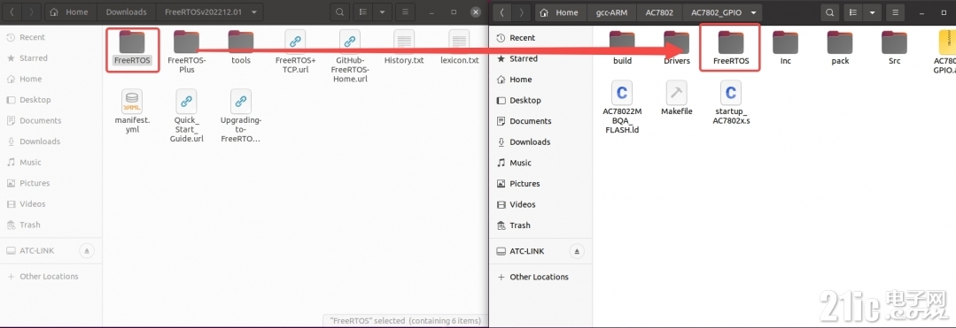Open Starred in right window sidebar
The height and width of the screenshot is (328, 956).
pyautogui.click(x=540, y=58)
